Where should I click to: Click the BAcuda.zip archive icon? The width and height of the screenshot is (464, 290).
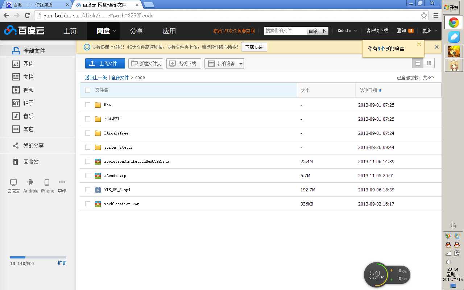coord(98,175)
